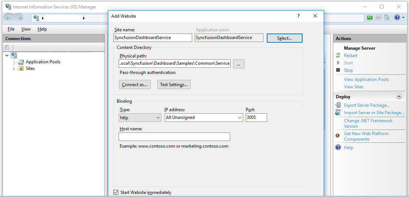This screenshot has height=198, width=409.
Task: Click the Pass-through authentication text
Action: (x=148, y=73)
